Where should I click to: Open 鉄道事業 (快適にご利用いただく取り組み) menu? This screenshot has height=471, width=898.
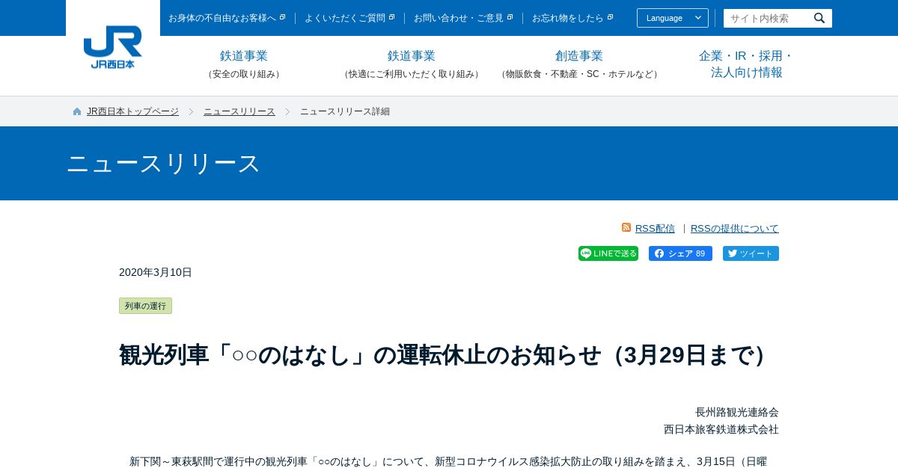(412, 64)
